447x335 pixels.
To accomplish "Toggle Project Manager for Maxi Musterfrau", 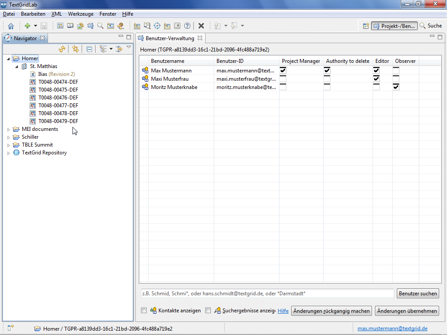I will click(283, 79).
